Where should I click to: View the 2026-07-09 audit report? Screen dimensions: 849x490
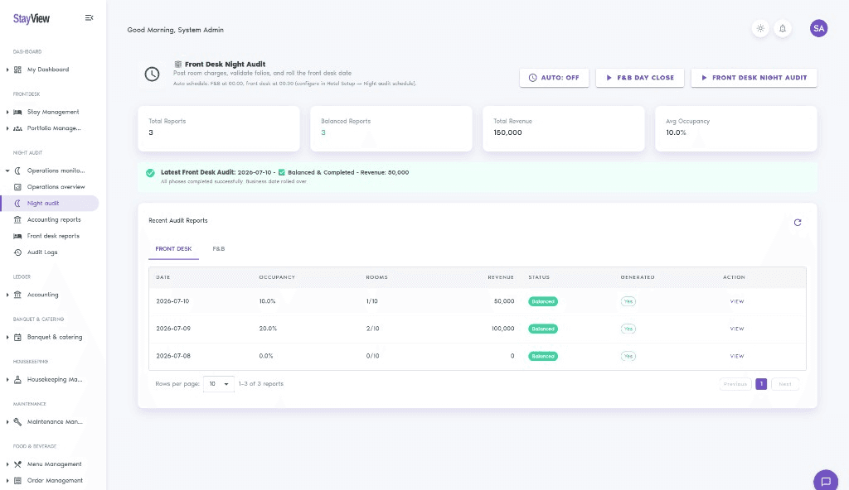[736, 329]
